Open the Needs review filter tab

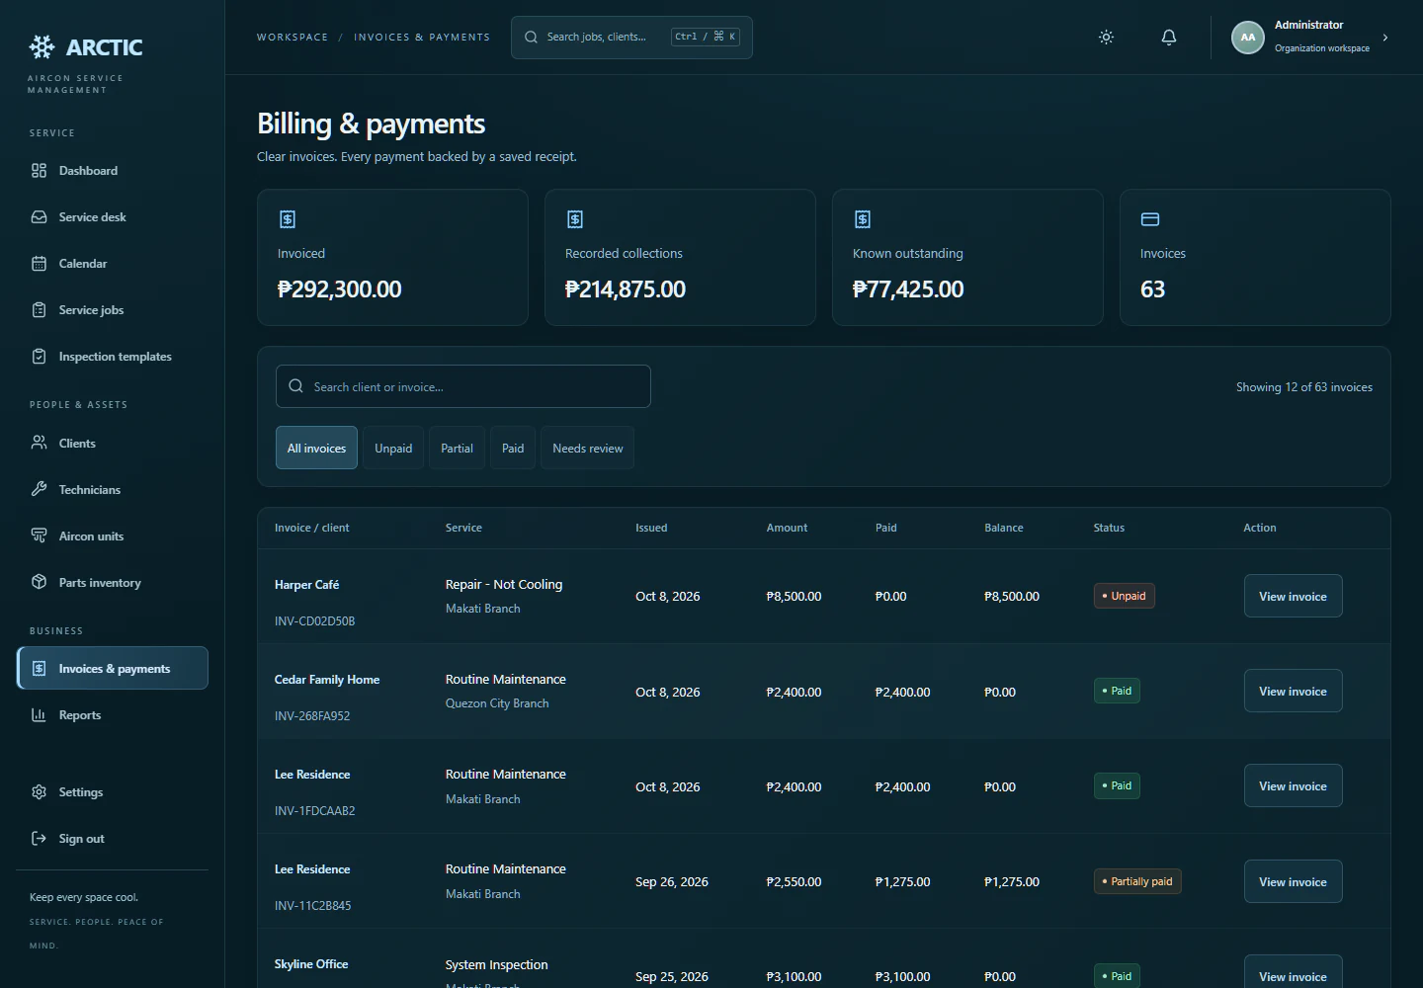(588, 448)
